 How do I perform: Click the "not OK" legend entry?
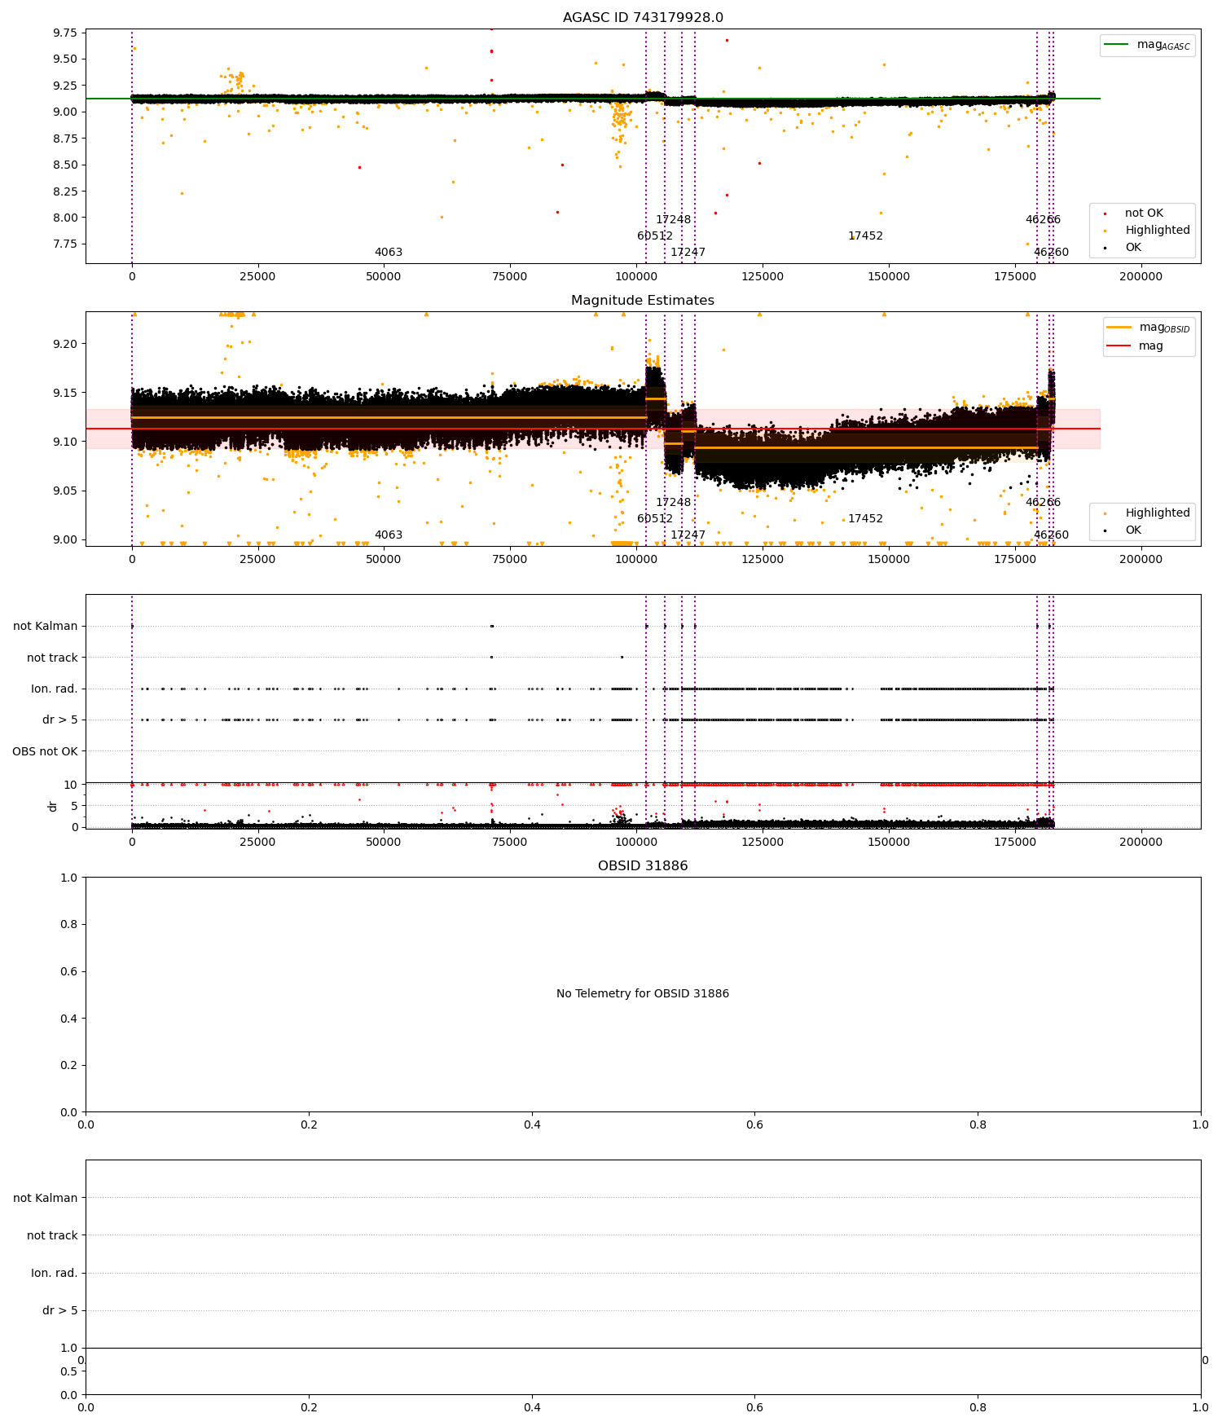coord(1144,213)
